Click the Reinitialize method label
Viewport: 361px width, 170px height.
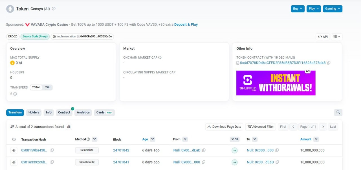(x=87, y=150)
